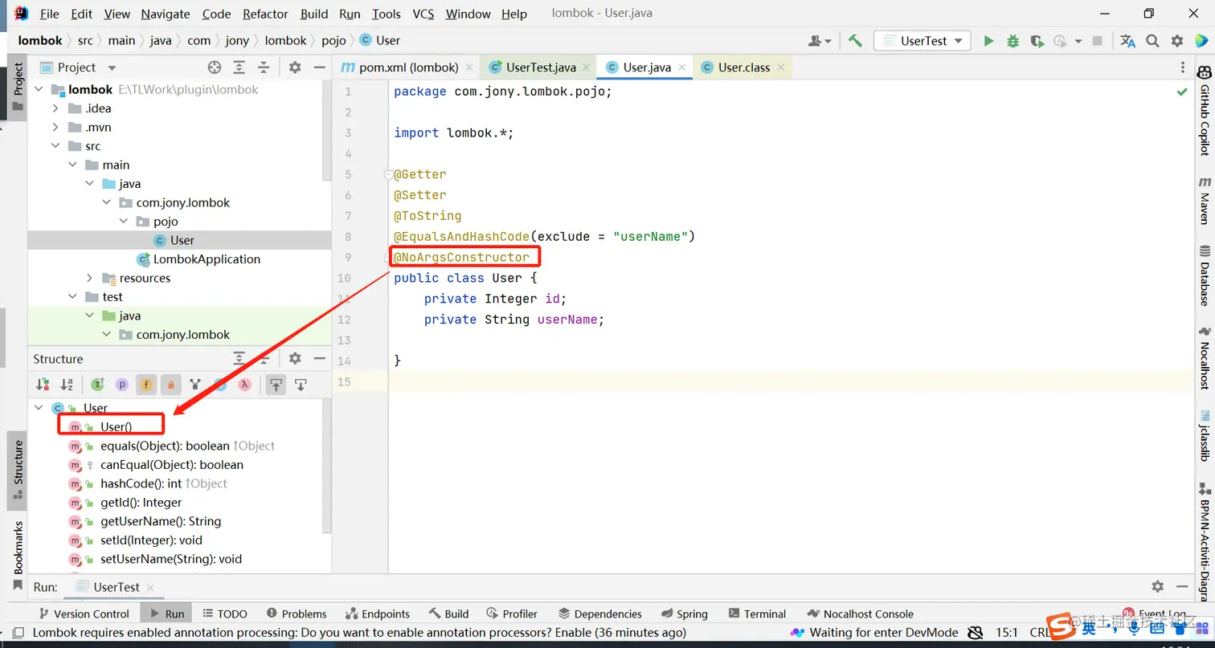This screenshot has width=1215, height=648.
Task: Toggle sort by visibility in Structure
Action: point(43,385)
